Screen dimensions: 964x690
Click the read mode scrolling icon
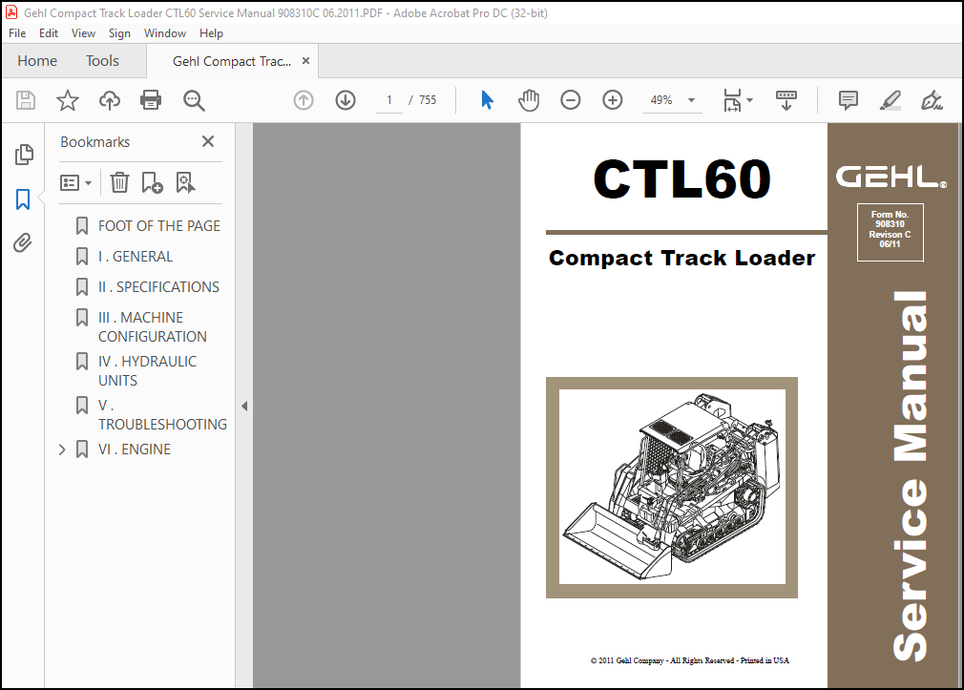(x=786, y=100)
